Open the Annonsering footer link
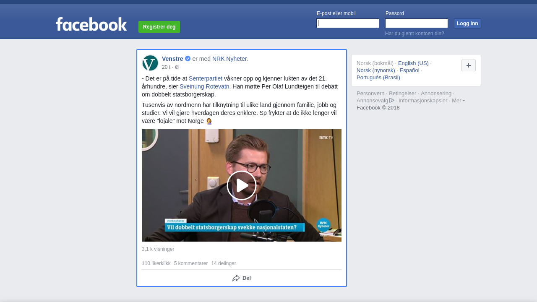 pyautogui.click(x=436, y=94)
